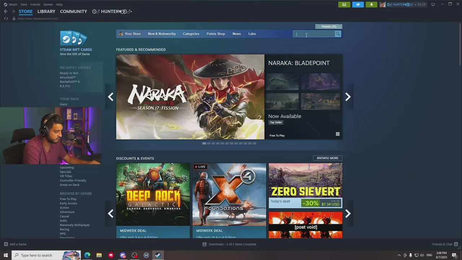Open the Windows Start menu
This screenshot has width=462, height=260.
[5, 255]
